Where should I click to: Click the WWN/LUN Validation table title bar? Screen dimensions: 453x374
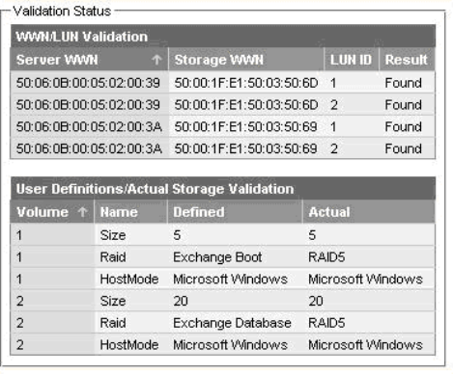click(222, 37)
